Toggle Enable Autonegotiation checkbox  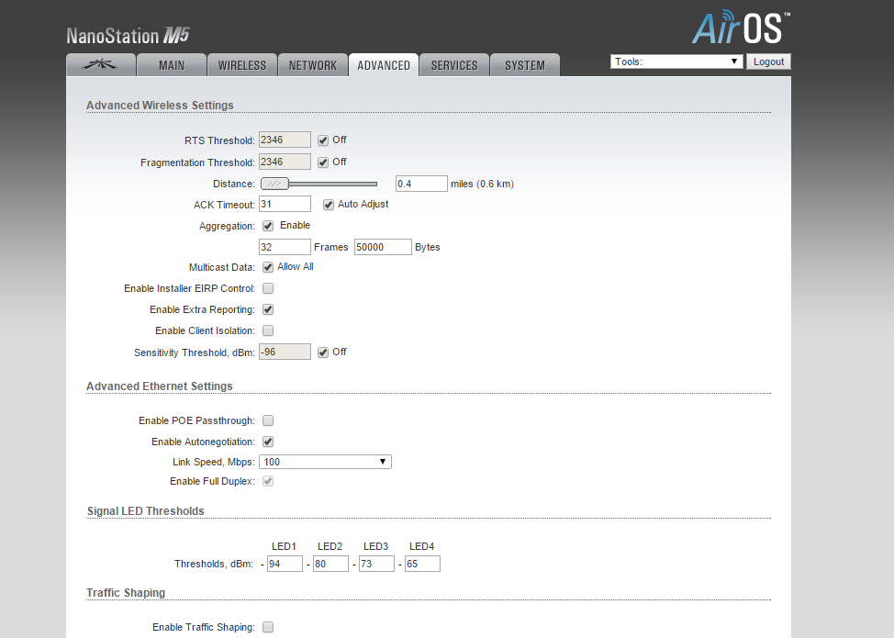(x=268, y=442)
